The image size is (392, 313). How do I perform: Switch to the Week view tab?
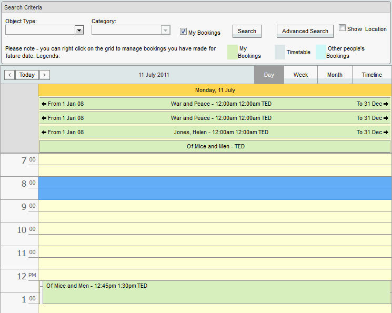[x=301, y=75]
